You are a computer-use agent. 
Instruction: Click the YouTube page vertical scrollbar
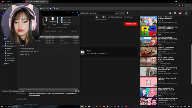191,64
